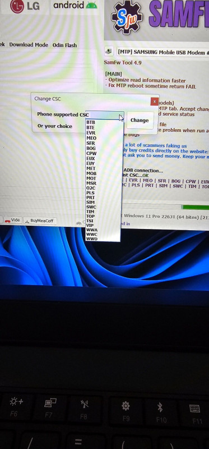Click the 'Phone supported CSC' label
The height and width of the screenshot is (449, 209).
click(63, 114)
